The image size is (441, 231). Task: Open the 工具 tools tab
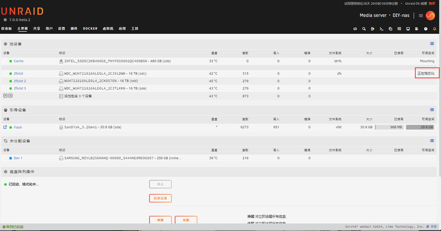click(135, 29)
